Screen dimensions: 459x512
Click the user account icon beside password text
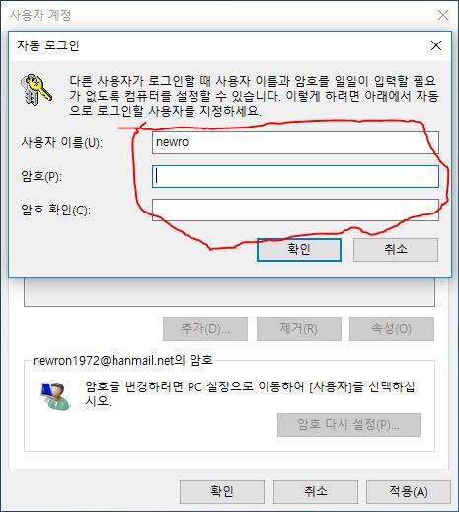pyautogui.click(x=56, y=396)
